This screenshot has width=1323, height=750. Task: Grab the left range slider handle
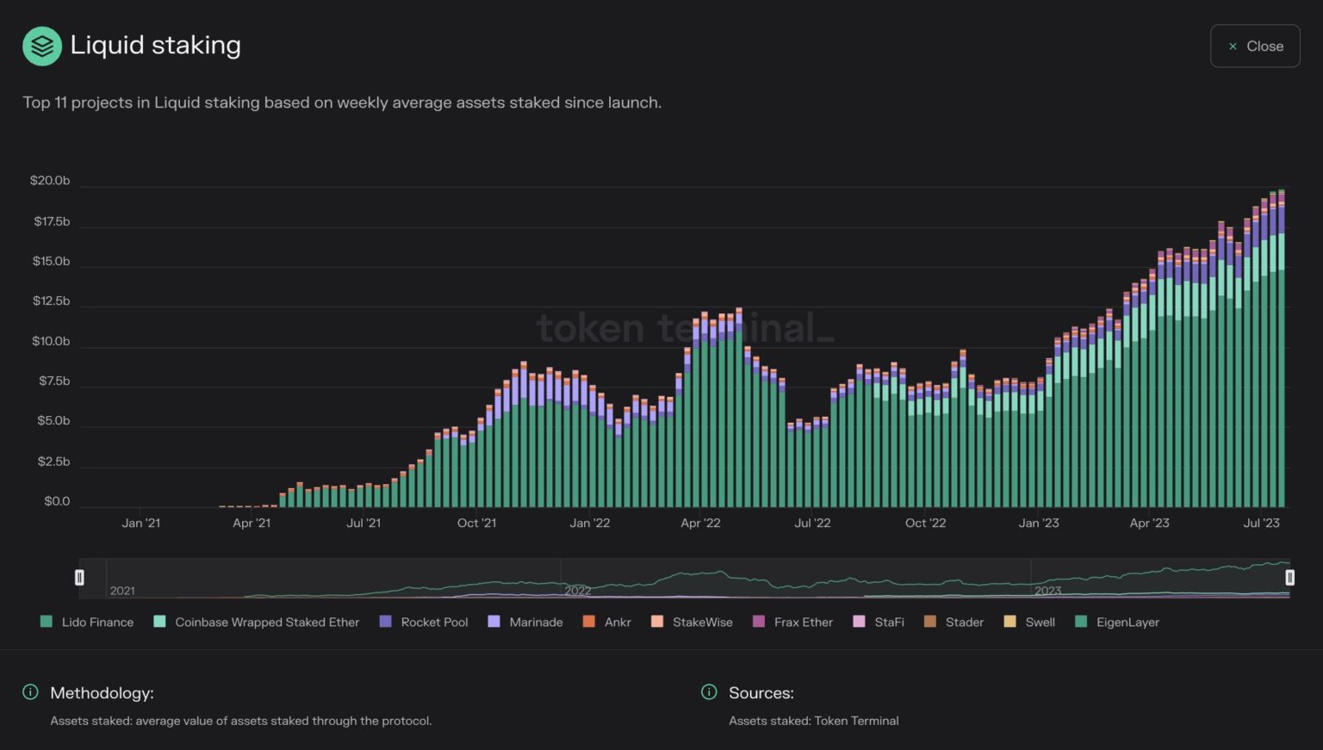(x=79, y=578)
